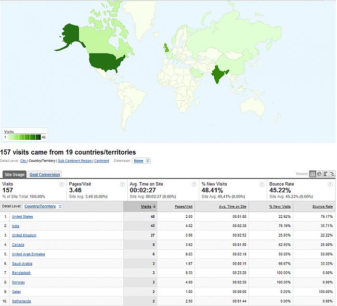The image size is (337, 306).
Task: Switch to table view icon
Action: point(312,174)
